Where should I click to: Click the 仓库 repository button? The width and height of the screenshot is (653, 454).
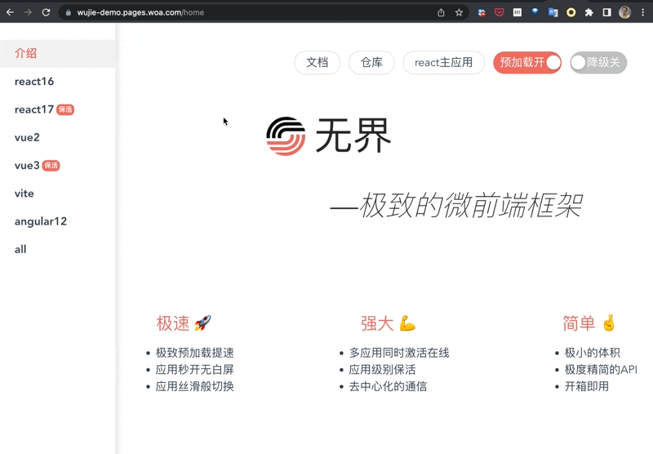pyautogui.click(x=371, y=63)
